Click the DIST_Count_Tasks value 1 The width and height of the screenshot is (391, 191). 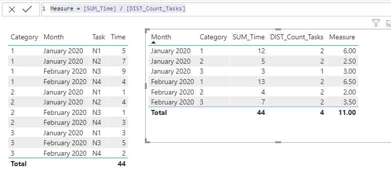point(322,71)
